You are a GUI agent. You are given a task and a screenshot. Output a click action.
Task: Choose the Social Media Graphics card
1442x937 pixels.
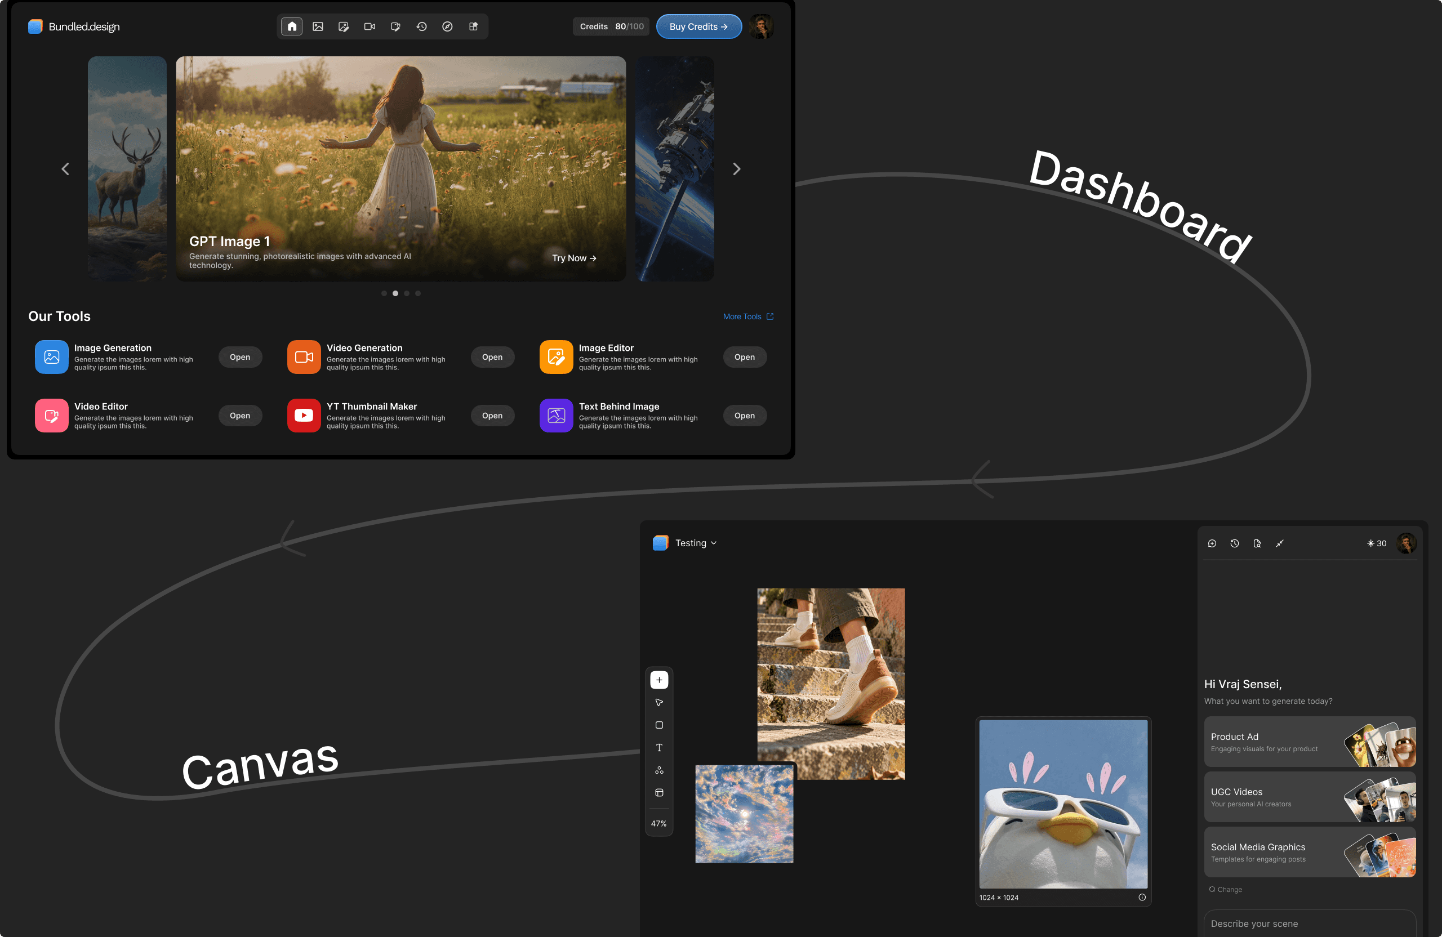click(1310, 851)
